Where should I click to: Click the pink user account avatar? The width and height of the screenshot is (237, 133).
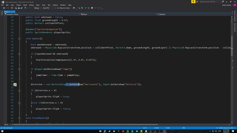235,5
